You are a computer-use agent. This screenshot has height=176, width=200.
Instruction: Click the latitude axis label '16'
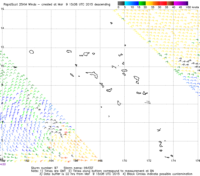click(2, 9)
